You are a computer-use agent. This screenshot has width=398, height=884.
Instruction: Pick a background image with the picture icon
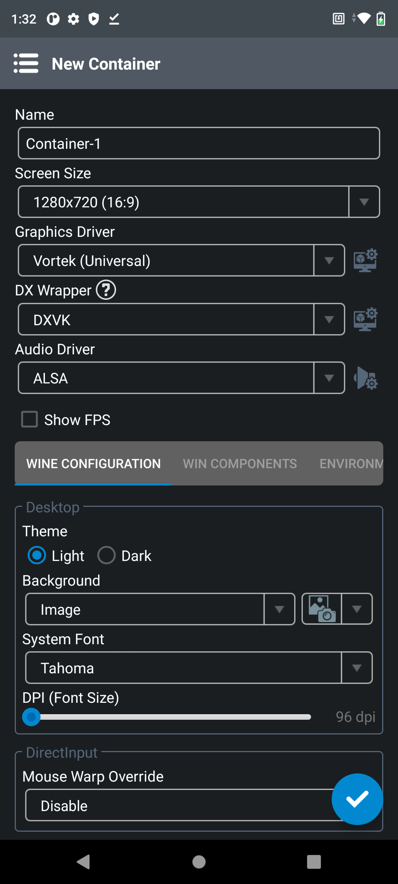click(x=322, y=609)
